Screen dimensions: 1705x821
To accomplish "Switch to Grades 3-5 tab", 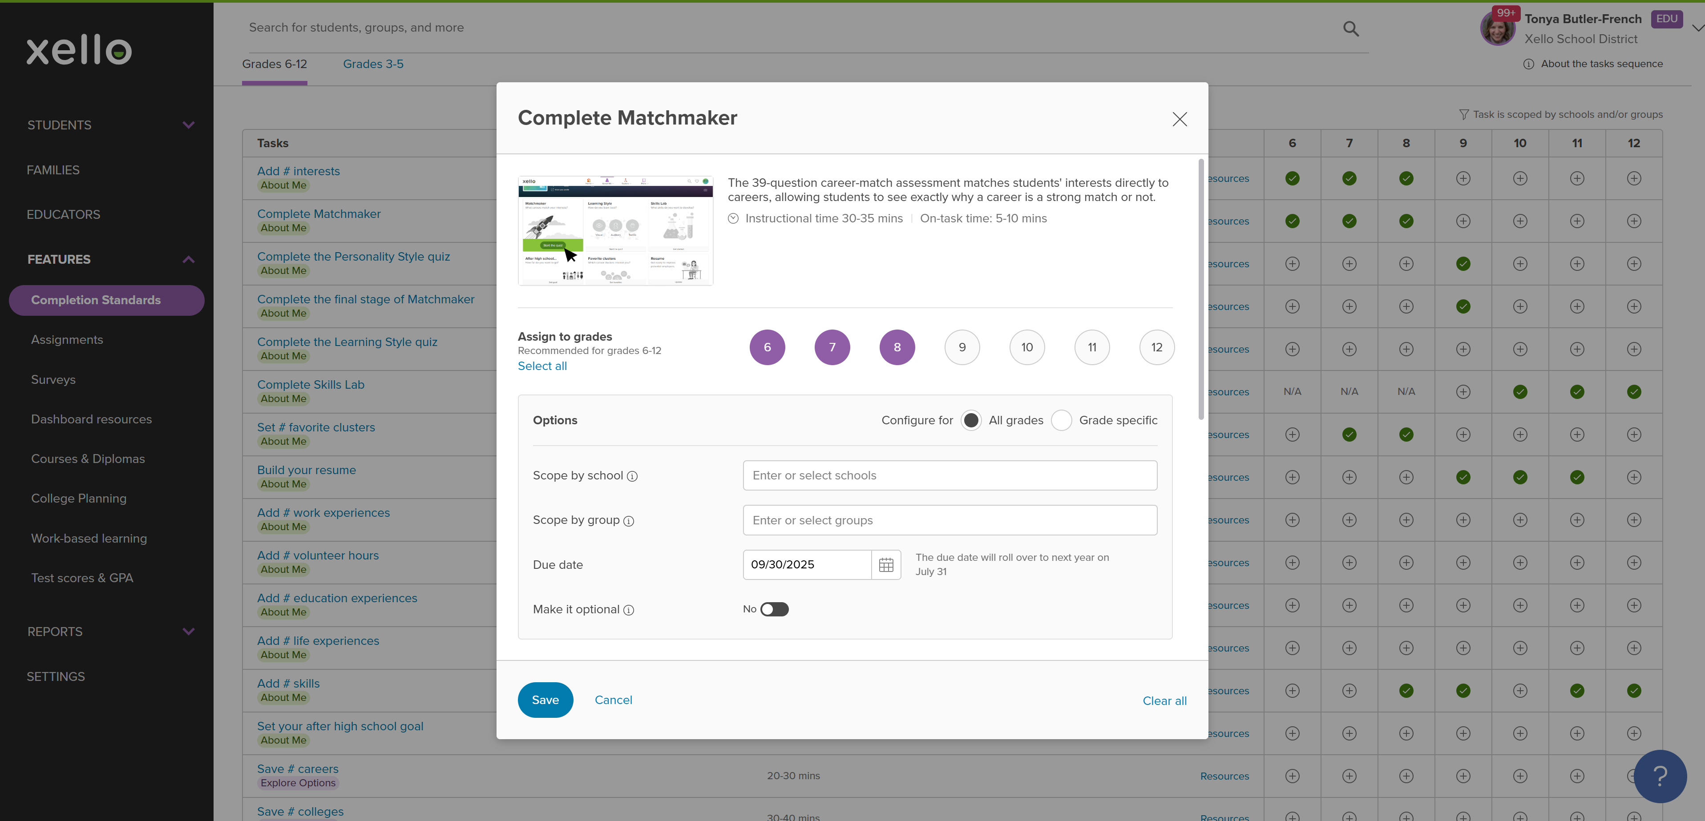I will [373, 64].
